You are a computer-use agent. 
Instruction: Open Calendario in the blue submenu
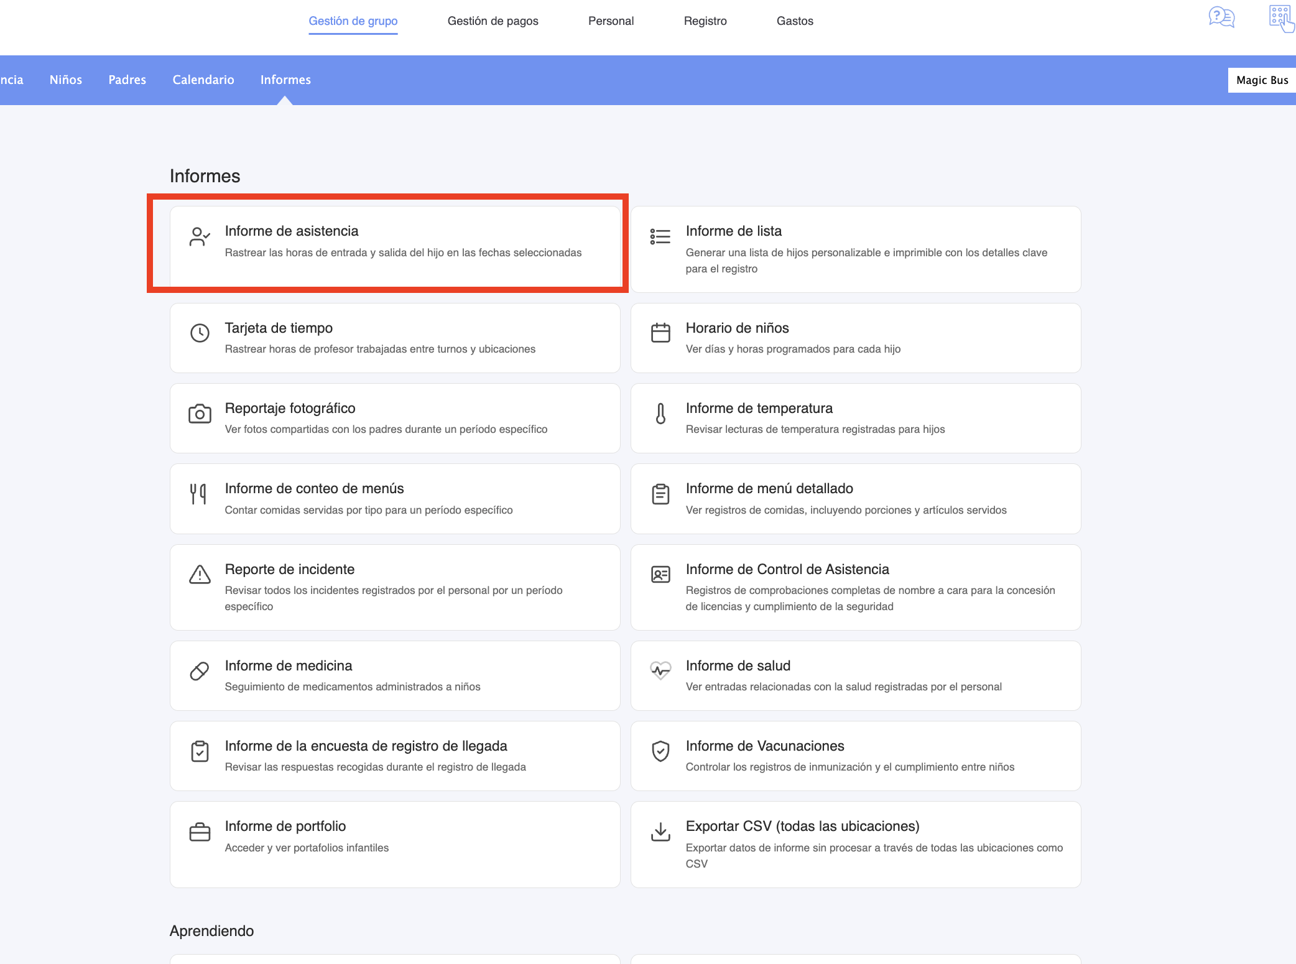point(203,80)
